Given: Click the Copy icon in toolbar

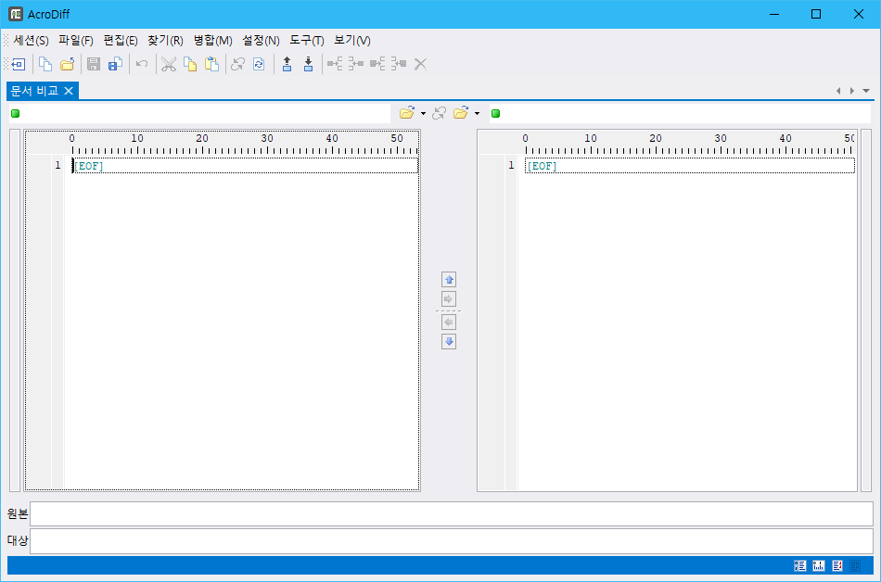Looking at the screenshot, I should (x=190, y=64).
